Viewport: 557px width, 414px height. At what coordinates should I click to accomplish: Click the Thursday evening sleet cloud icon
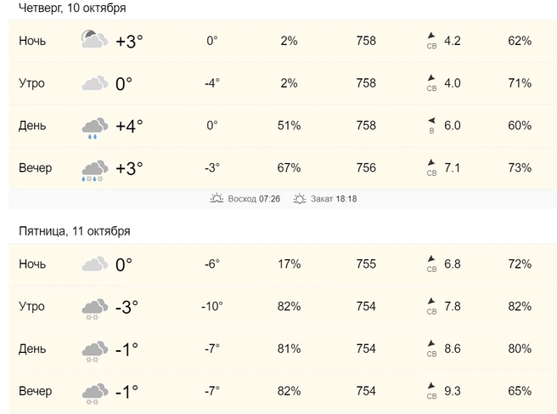coord(94,169)
